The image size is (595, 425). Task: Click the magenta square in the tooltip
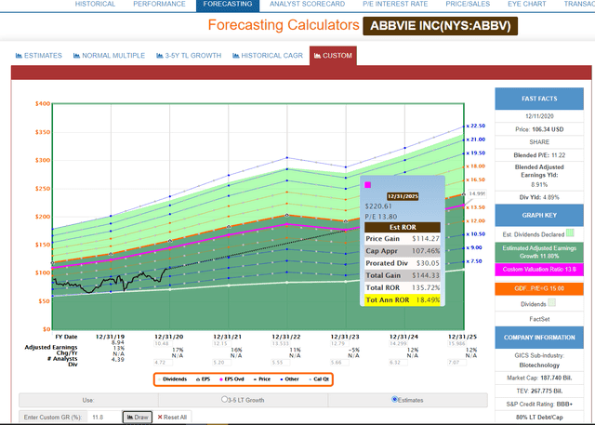[368, 185]
